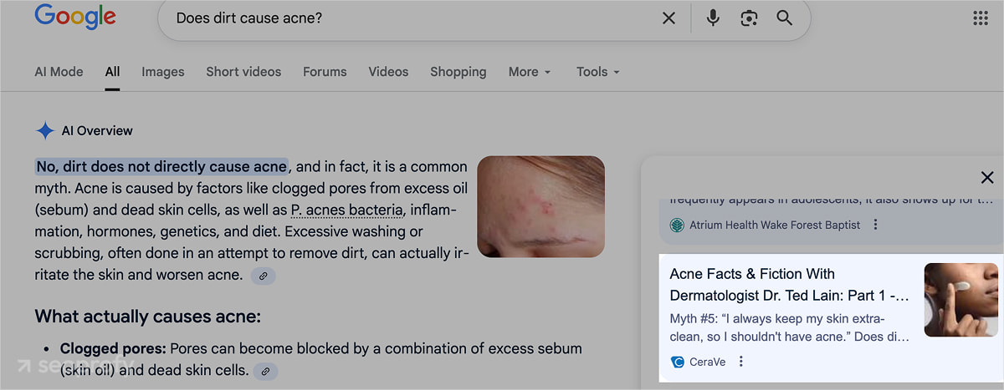Open the P. acnes bacteria link

click(x=347, y=210)
